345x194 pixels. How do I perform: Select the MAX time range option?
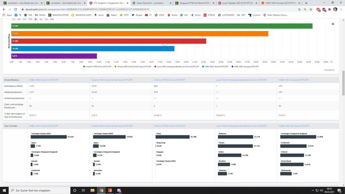[x=52, y=19]
